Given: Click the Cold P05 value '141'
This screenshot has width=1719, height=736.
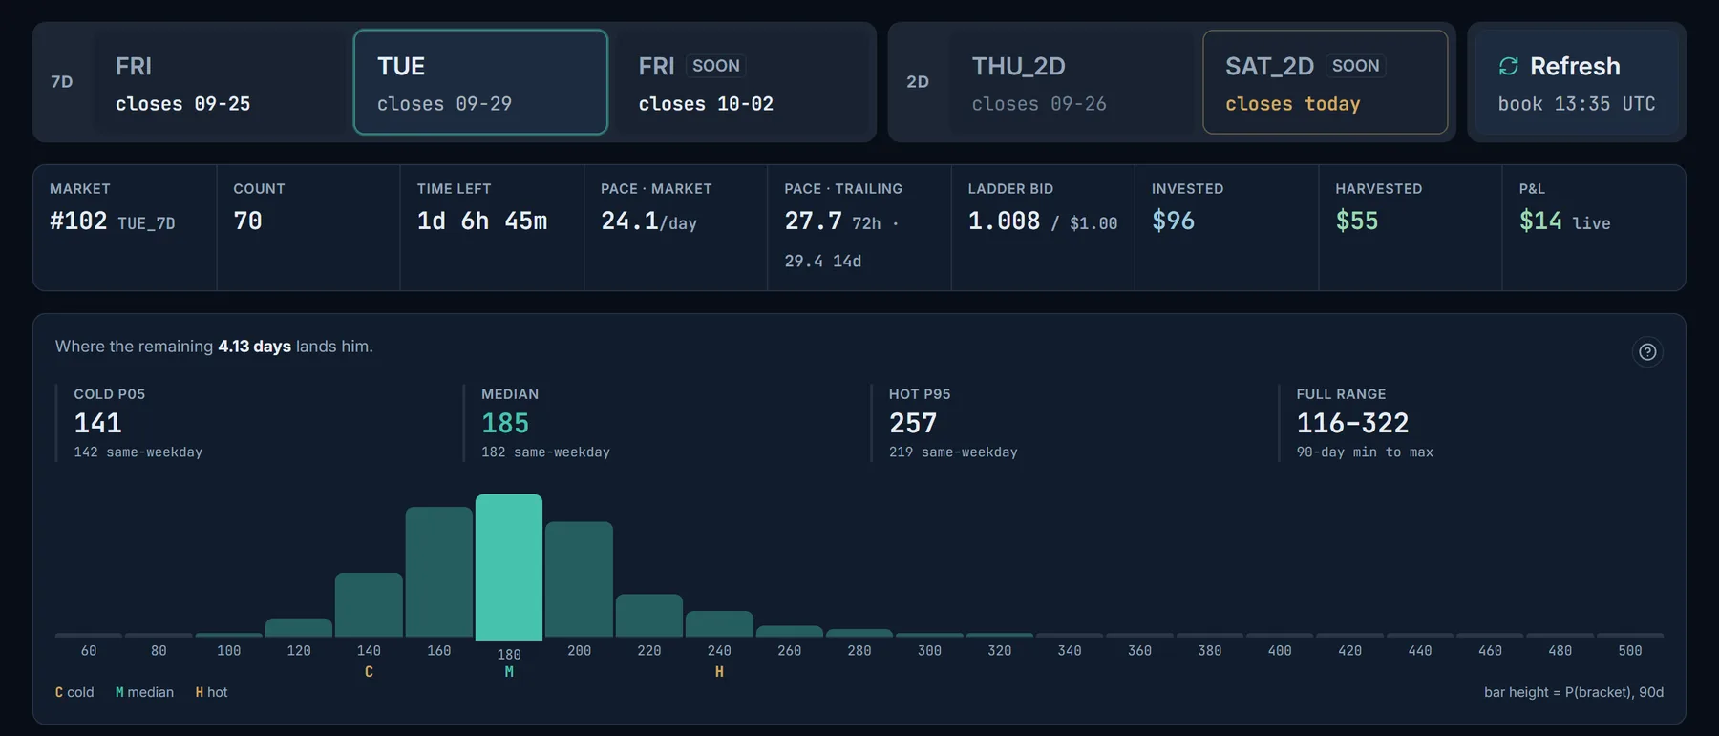Looking at the screenshot, I should tap(97, 423).
